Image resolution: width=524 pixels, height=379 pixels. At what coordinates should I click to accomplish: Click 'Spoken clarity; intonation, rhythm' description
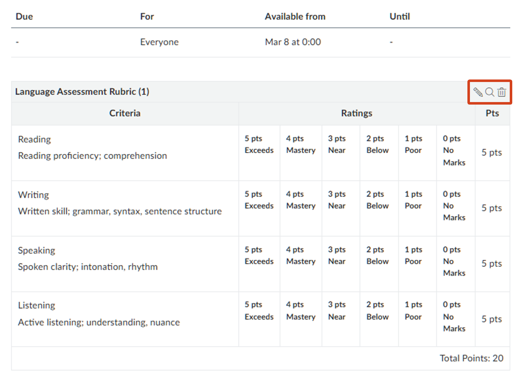click(x=88, y=267)
